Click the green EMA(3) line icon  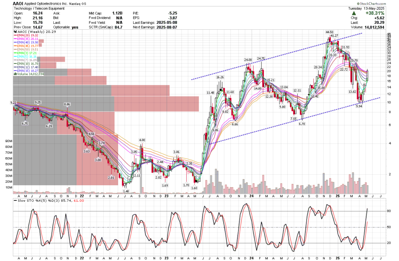click(15, 53)
